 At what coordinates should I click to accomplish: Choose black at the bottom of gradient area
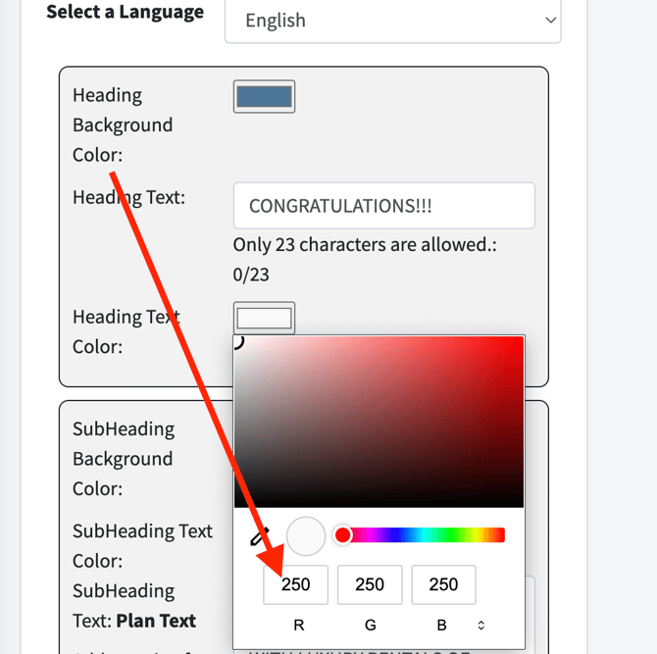coord(379,504)
